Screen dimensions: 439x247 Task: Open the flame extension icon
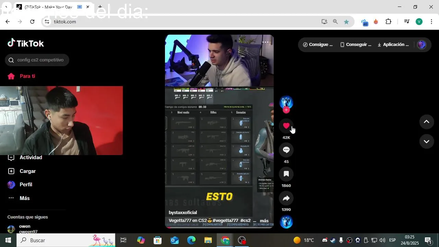376,22
